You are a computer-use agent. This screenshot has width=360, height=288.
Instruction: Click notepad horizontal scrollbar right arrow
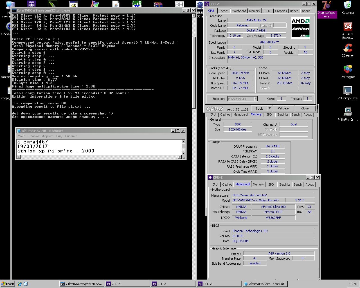[180, 157]
